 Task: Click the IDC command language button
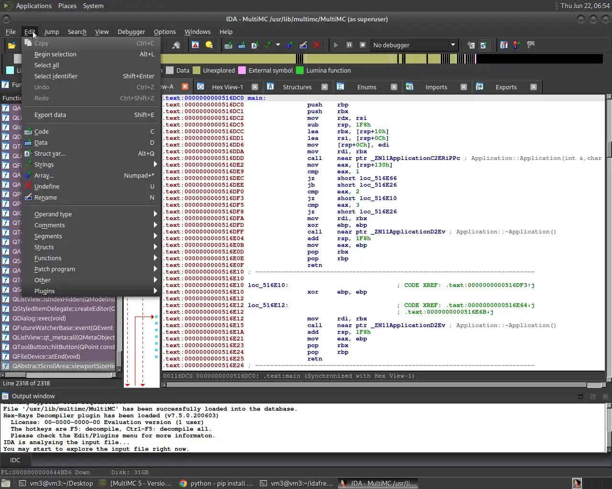(15, 460)
